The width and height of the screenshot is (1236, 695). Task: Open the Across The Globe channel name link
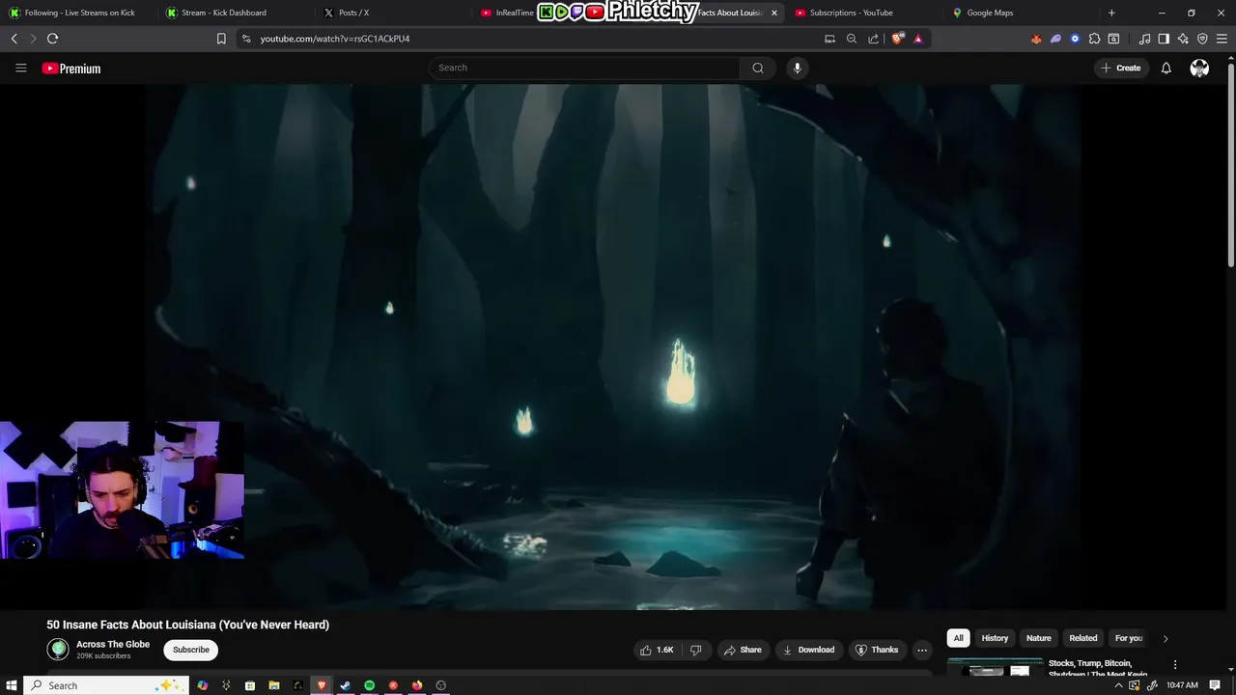(x=113, y=644)
